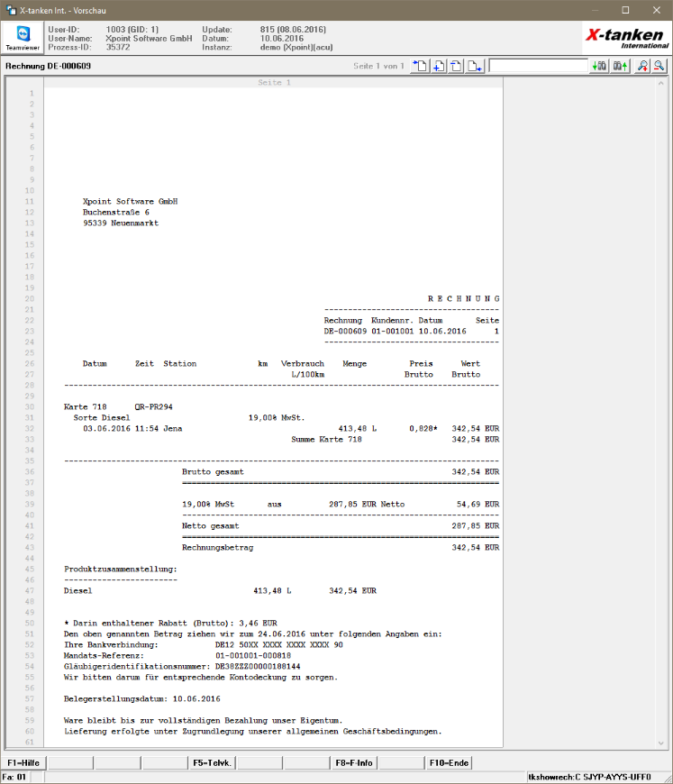Click the scroll down arrow
The image size is (673, 784).
[x=661, y=743]
